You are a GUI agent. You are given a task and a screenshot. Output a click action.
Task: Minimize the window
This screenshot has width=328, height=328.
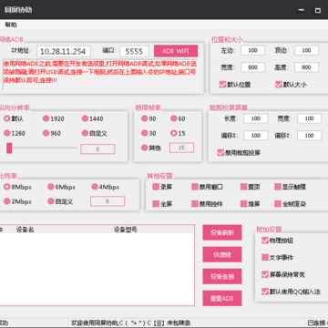tap(301, 10)
